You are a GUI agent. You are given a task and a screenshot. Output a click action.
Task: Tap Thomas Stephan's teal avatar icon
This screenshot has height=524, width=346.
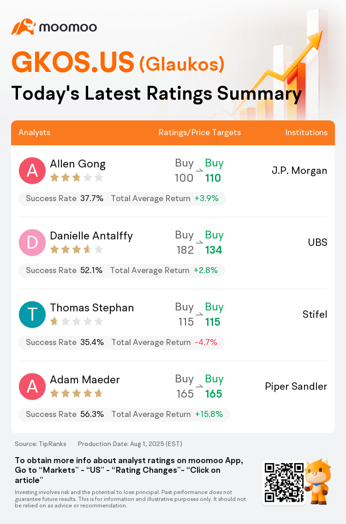pyautogui.click(x=32, y=315)
